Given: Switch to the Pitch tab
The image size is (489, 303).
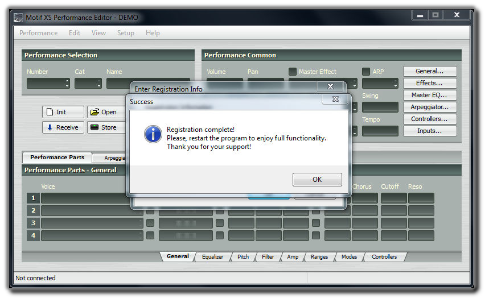Looking at the screenshot, I should click(x=243, y=257).
